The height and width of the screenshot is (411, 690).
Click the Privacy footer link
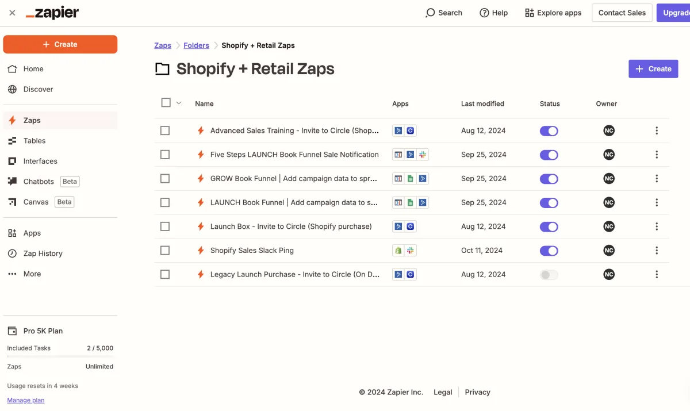(478, 392)
